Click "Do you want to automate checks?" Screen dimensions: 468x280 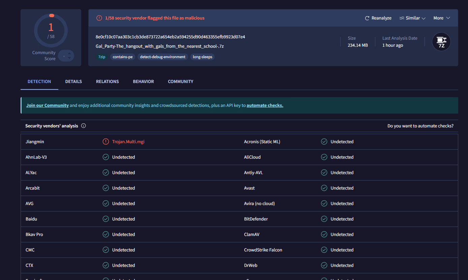click(420, 126)
